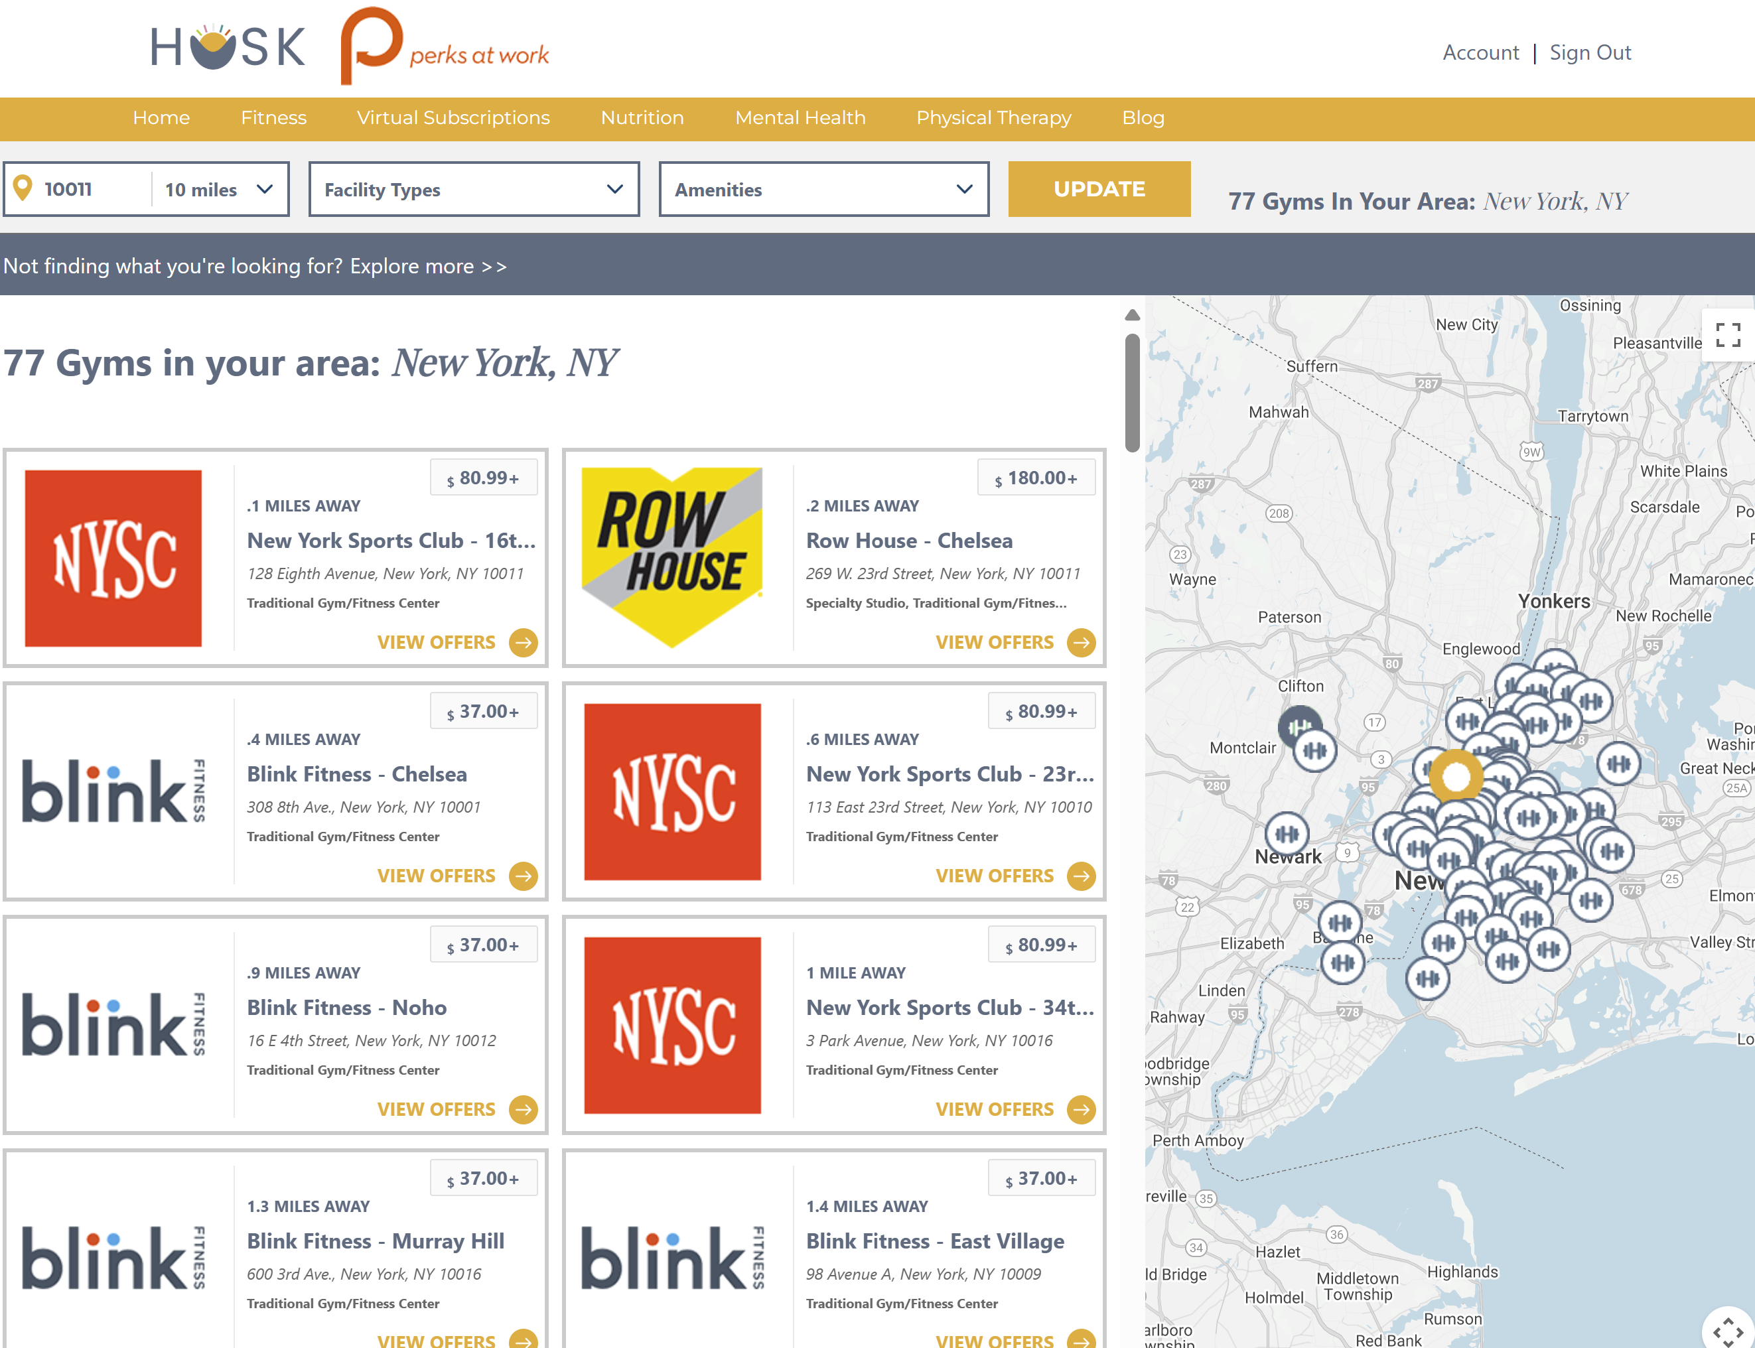This screenshot has height=1348, width=1755.
Task: Click the gym marker near Newark
Action: point(1287,834)
